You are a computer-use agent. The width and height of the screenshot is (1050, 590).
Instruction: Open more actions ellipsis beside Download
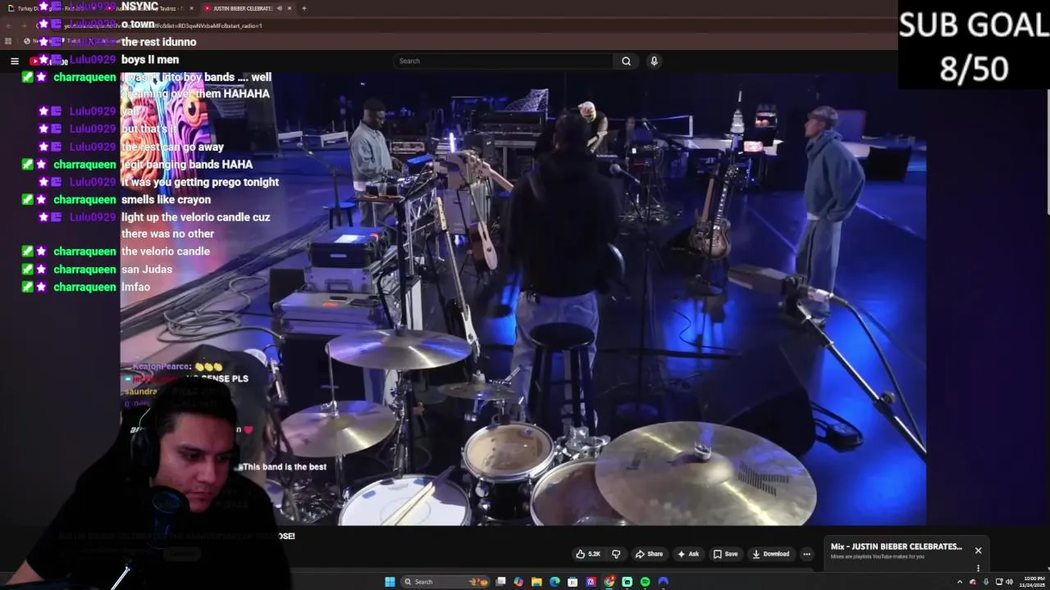pos(806,554)
